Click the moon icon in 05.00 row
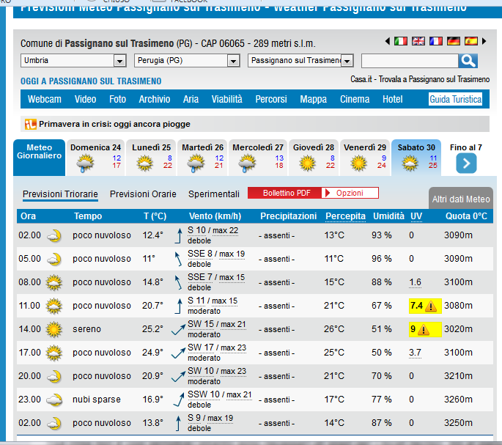Screen dimensions: 502x445 (x=54, y=260)
